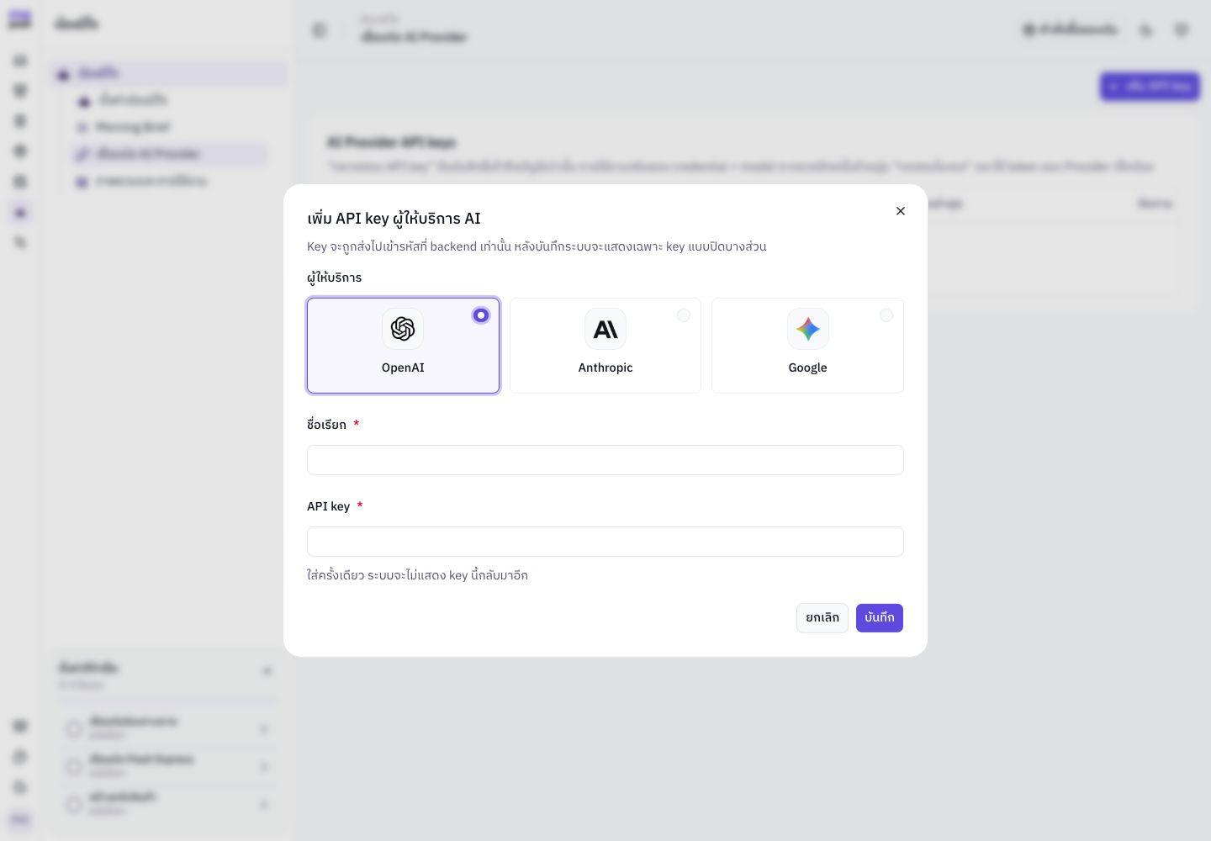The image size is (1211, 841).
Task: Select the OpenAI radio button
Action: pos(481,315)
